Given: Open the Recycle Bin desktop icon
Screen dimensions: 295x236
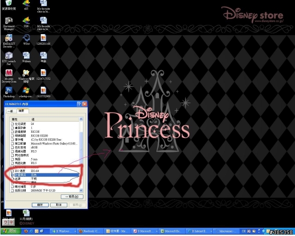Looking at the screenshot, I should point(9,5).
